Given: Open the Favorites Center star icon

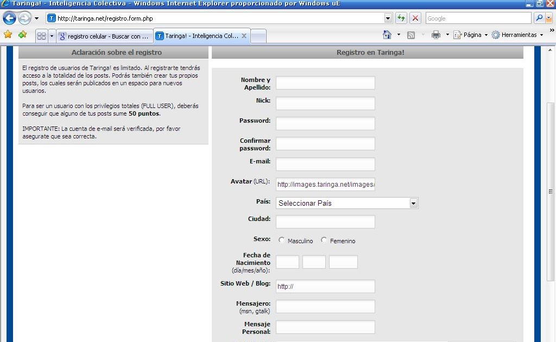Looking at the screenshot, I should (x=8, y=34).
